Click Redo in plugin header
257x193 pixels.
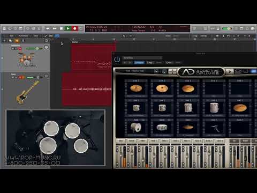point(178,63)
